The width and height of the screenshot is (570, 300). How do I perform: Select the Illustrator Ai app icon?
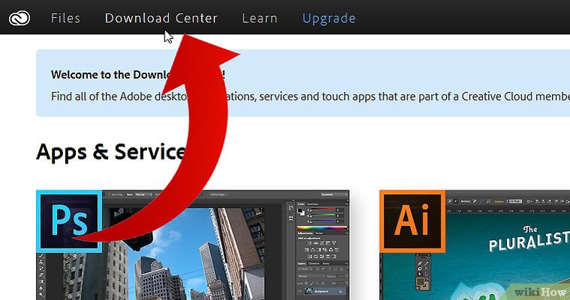pyautogui.click(x=412, y=220)
